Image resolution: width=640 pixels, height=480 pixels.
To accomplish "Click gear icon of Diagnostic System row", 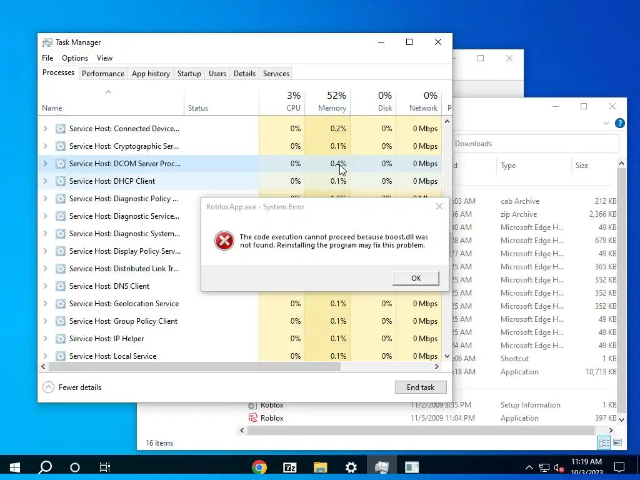I will pyautogui.click(x=61, y=234).
